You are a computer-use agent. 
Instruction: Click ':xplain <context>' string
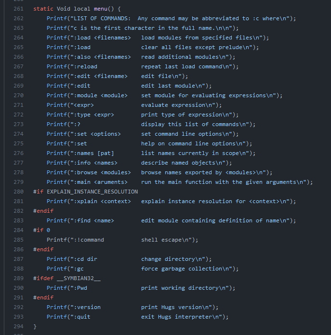[x=102, y=201]
